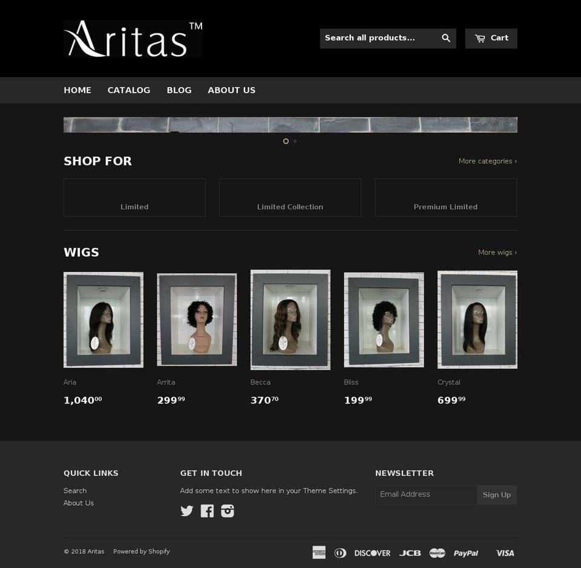The width and height of the screenshot is (581, 568).
Task: Click the 370 price
Action: (x=264, y=400)
